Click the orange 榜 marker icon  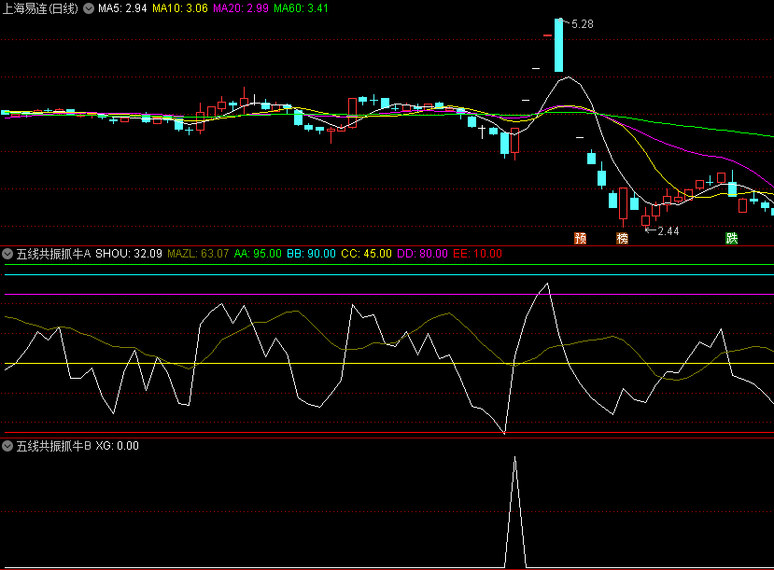[622, 238]
